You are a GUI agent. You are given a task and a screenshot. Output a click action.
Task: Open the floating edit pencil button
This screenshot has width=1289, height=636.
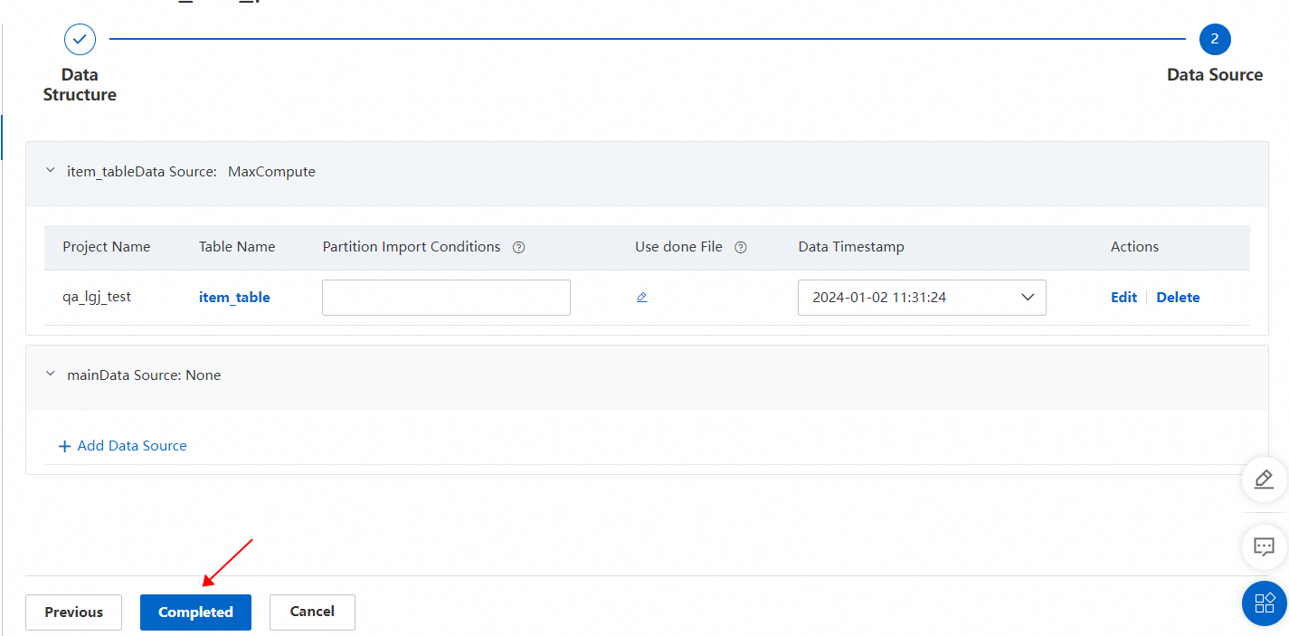pyautogui.click(x=1264, y=479)
